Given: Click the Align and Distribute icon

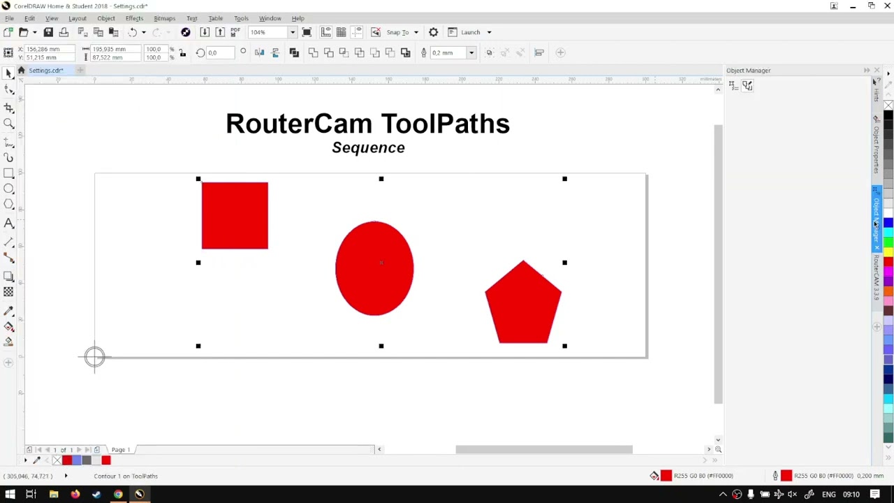Looking at the screenshot, I should click(x=539, y=52).
